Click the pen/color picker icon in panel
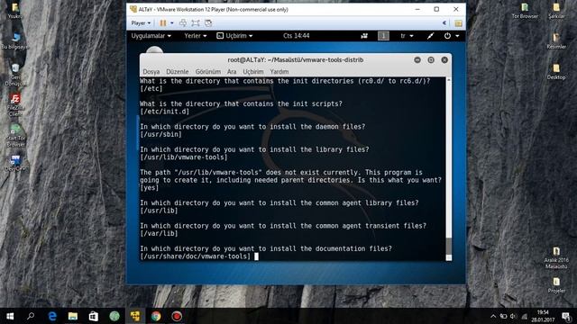This screenshot has width=577, height=324. tap(430, 36)
